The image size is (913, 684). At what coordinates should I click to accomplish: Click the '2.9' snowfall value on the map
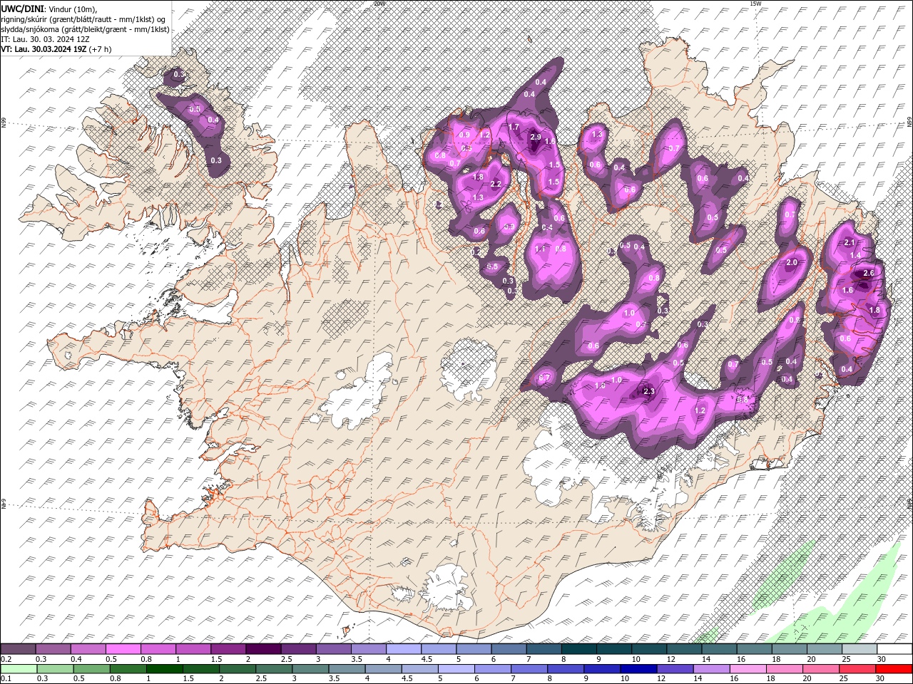[x=536, y=137]
